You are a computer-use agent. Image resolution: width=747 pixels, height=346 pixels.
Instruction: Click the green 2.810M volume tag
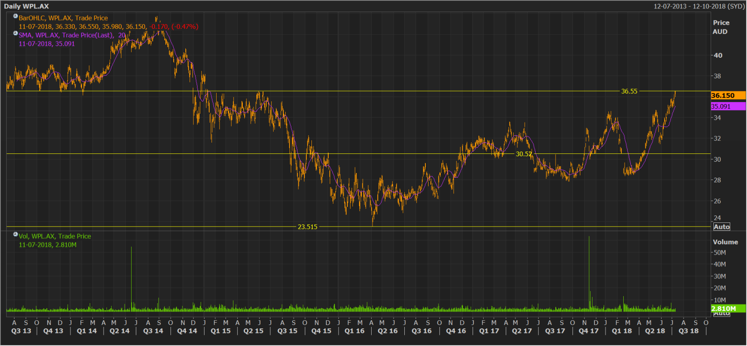pos(728,309)
